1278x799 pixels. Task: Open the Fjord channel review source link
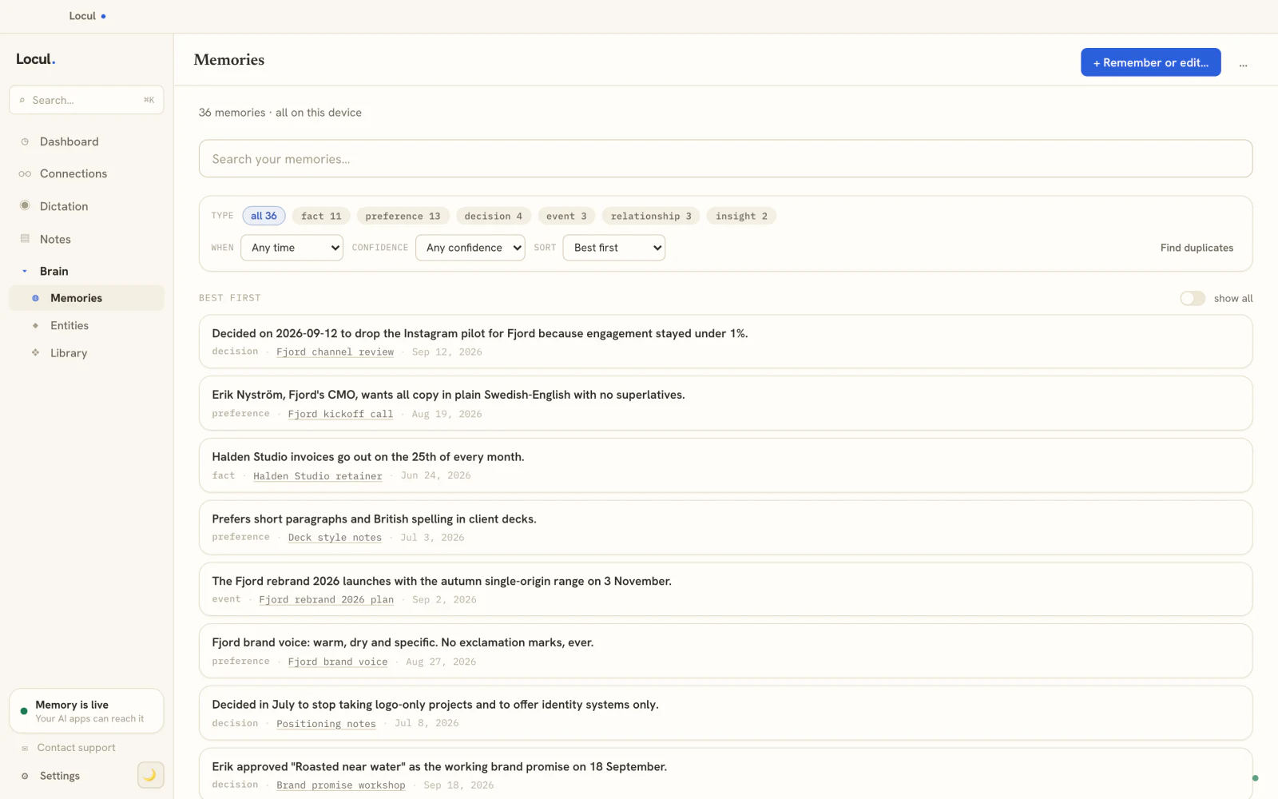(x=335, y=352)
